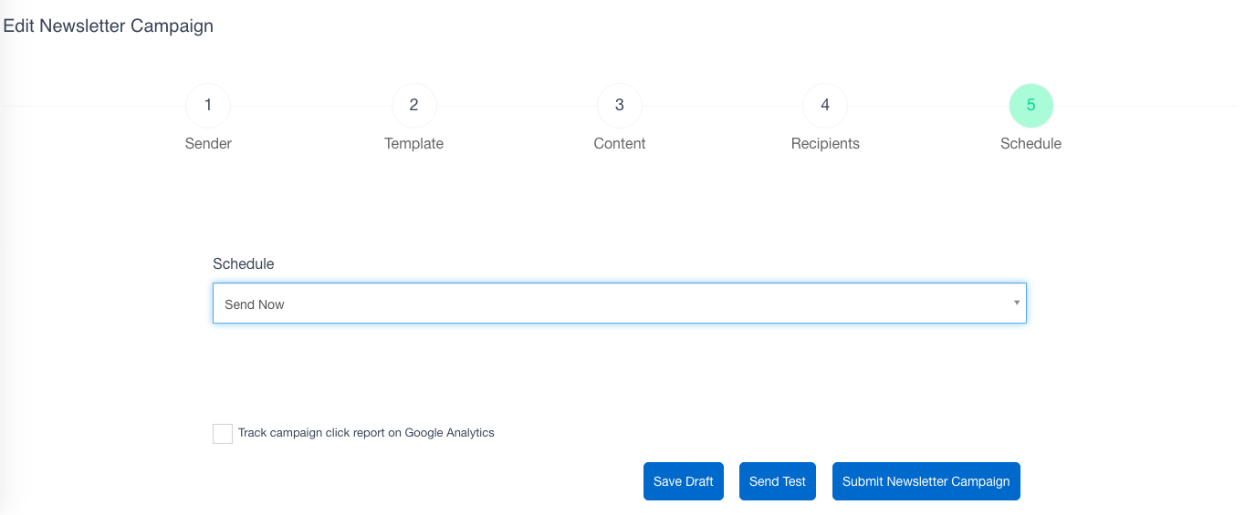Image resolution: width=1245 pixels, height=515 pixels.
Task: Jump to step 4 circle
Action: (825, 106)
